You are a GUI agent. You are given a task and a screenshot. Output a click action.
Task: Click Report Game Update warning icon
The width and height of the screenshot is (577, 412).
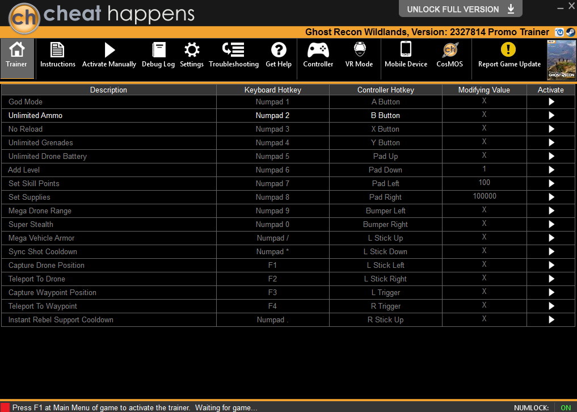coord(508,49)
